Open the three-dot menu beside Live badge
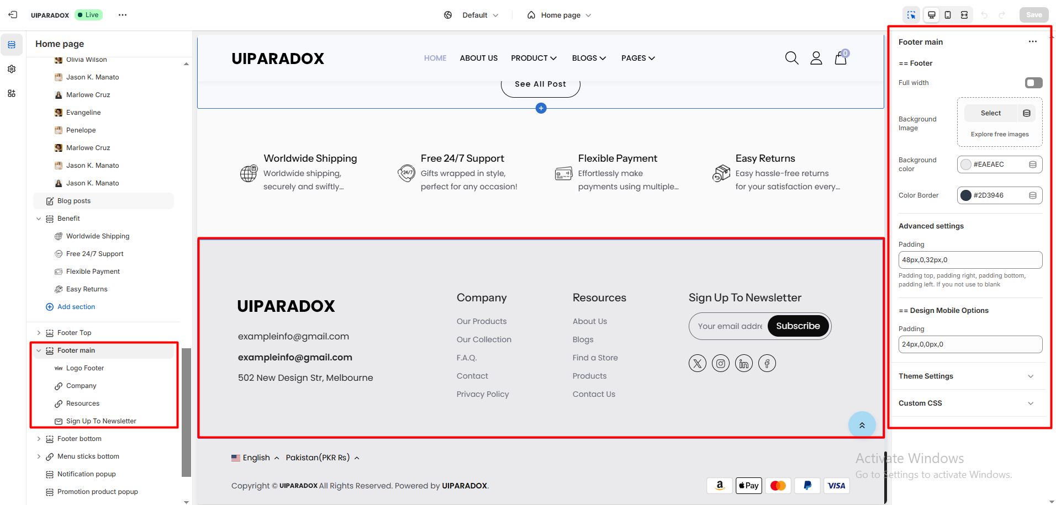Viewport: 1056px width, 505px height. tap(123, 15)
